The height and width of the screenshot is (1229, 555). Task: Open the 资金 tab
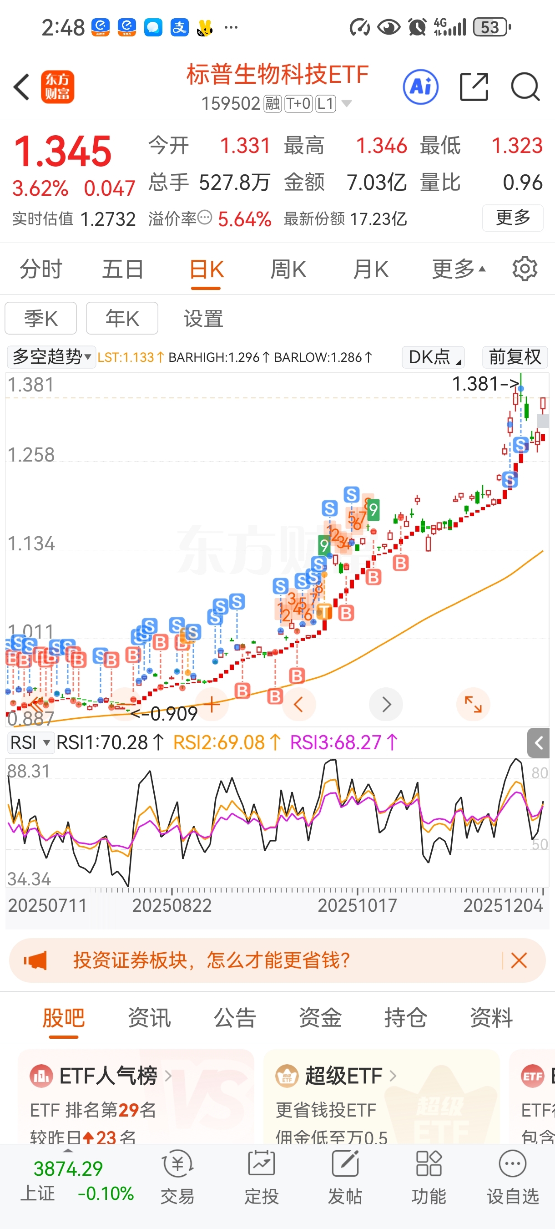click(320, 1017)
